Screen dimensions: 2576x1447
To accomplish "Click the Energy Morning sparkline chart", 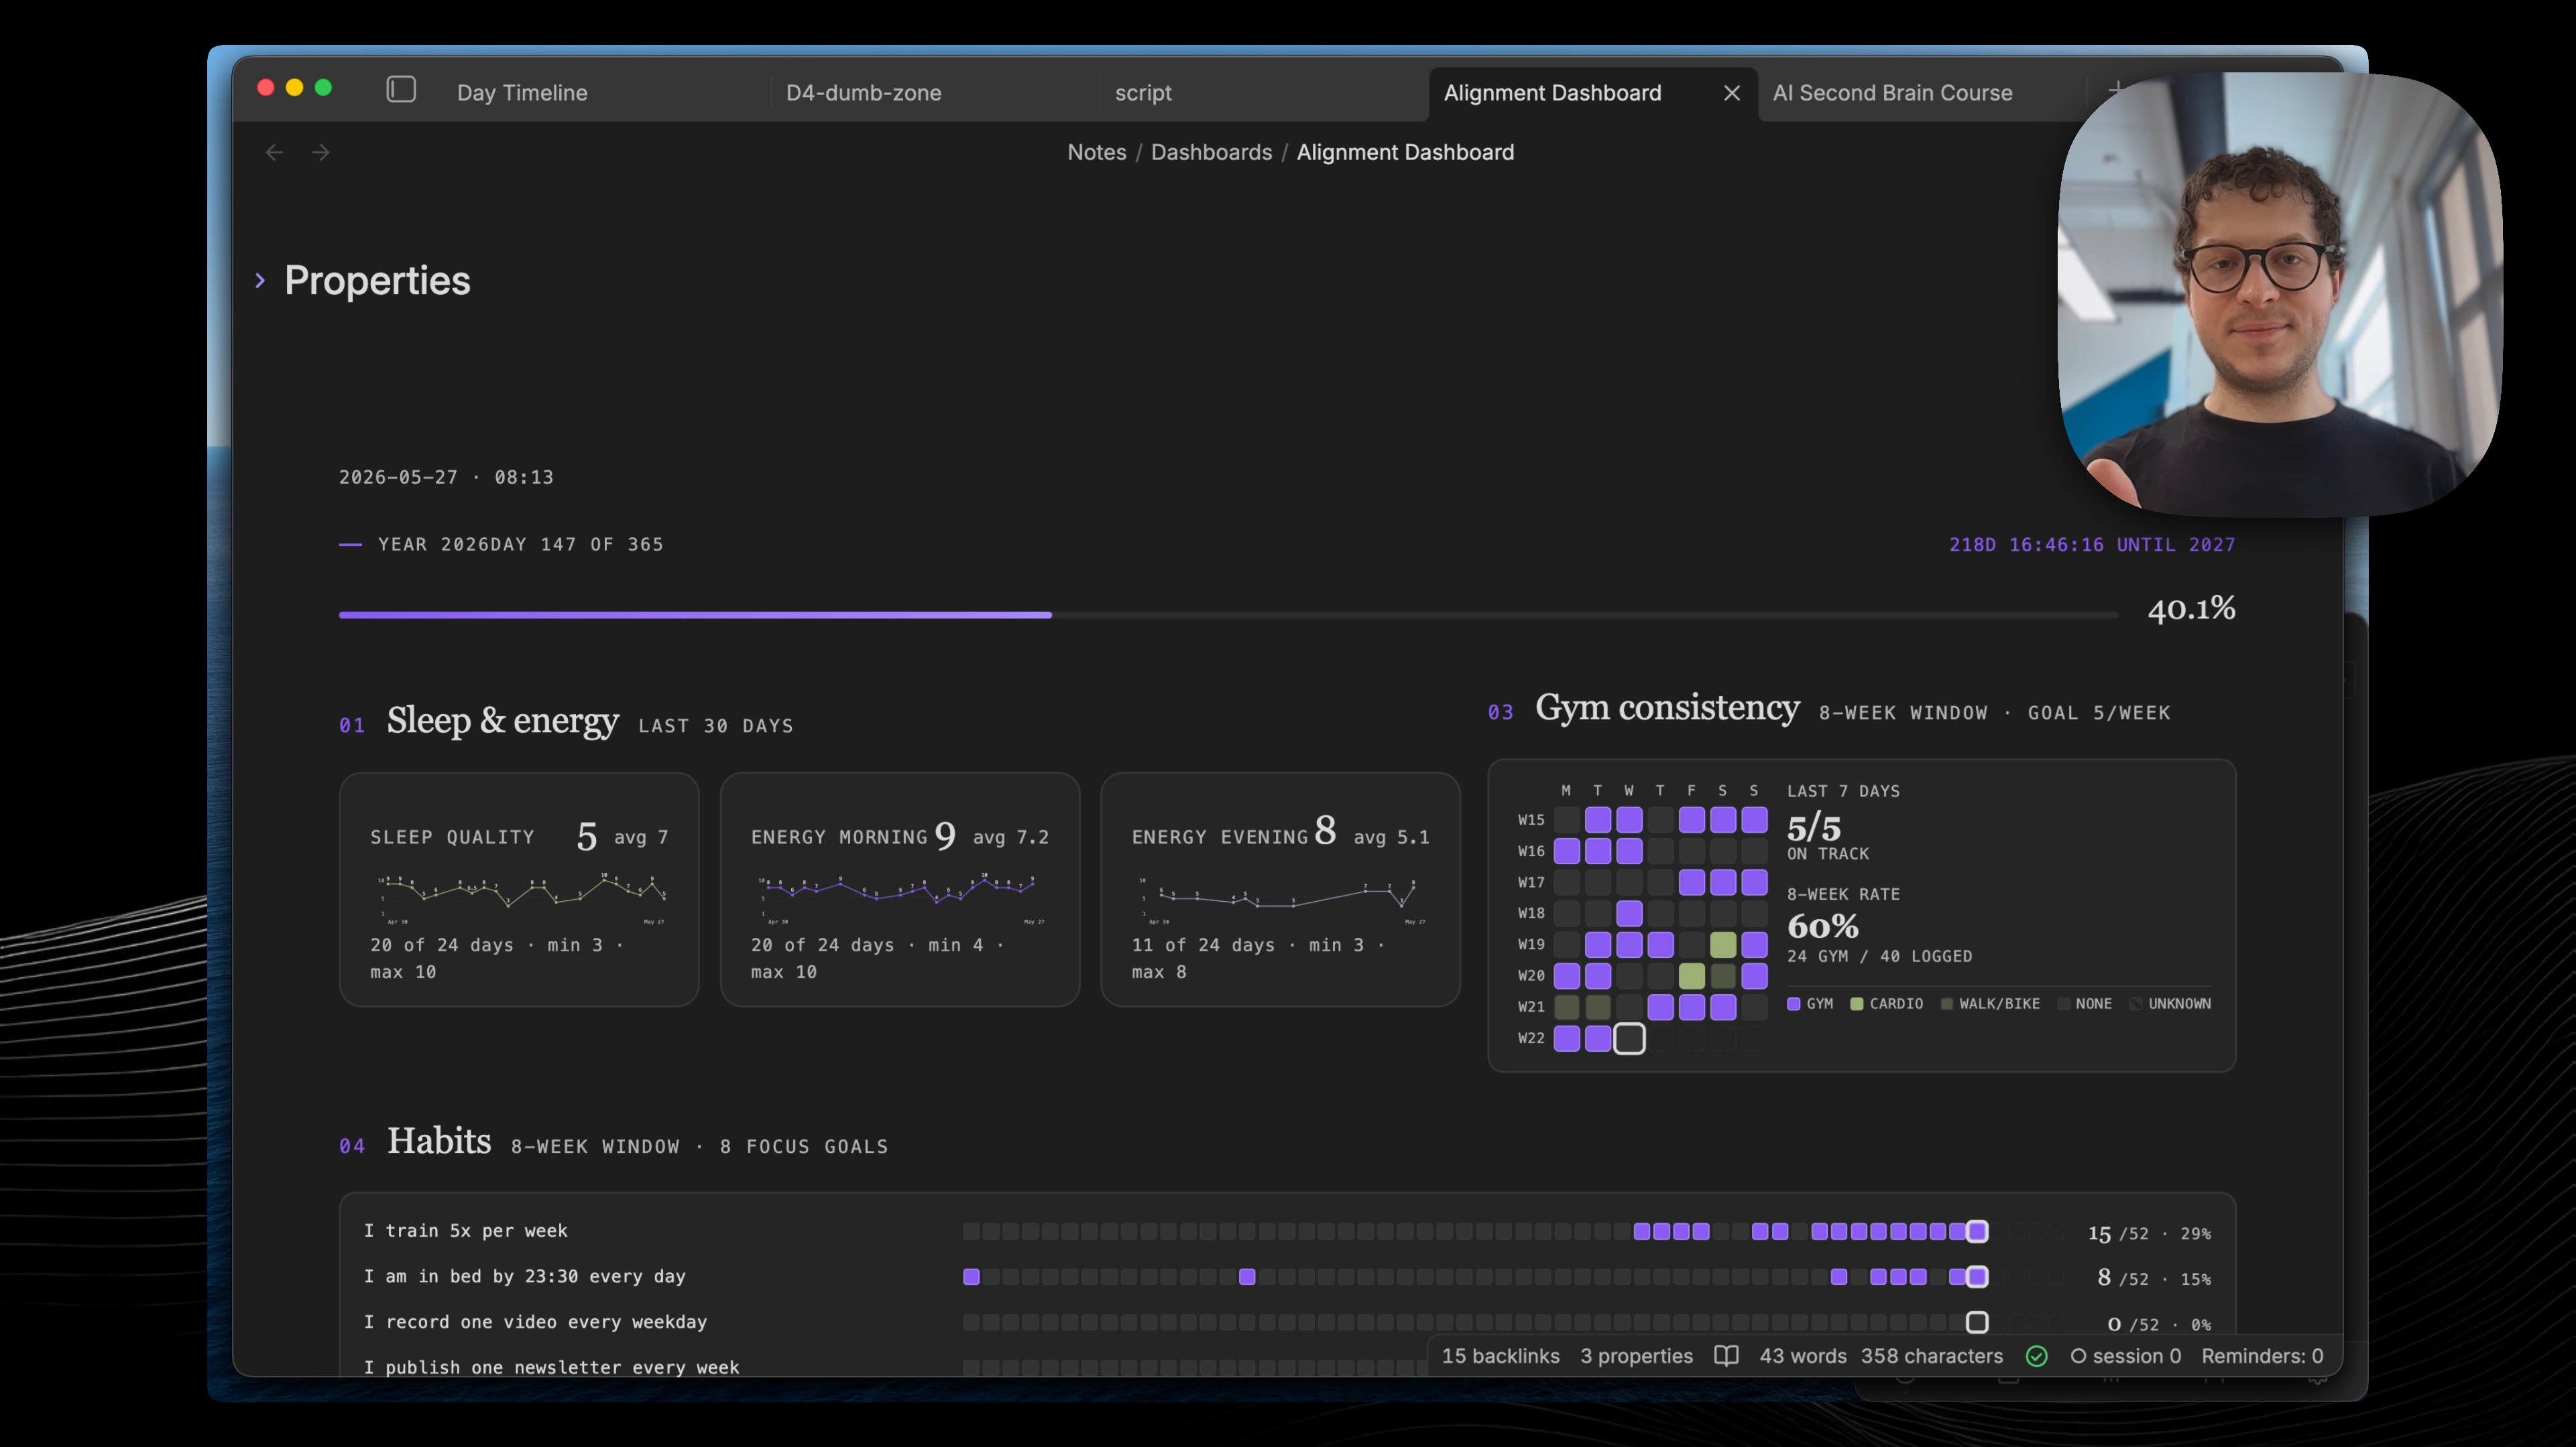I will pos(901,898).
